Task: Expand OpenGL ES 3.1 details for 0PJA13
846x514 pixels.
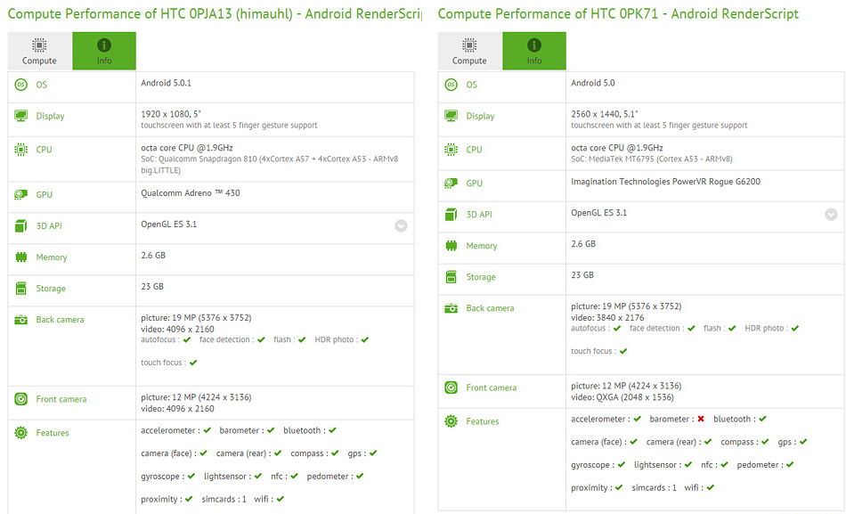Action: point(401,225)
